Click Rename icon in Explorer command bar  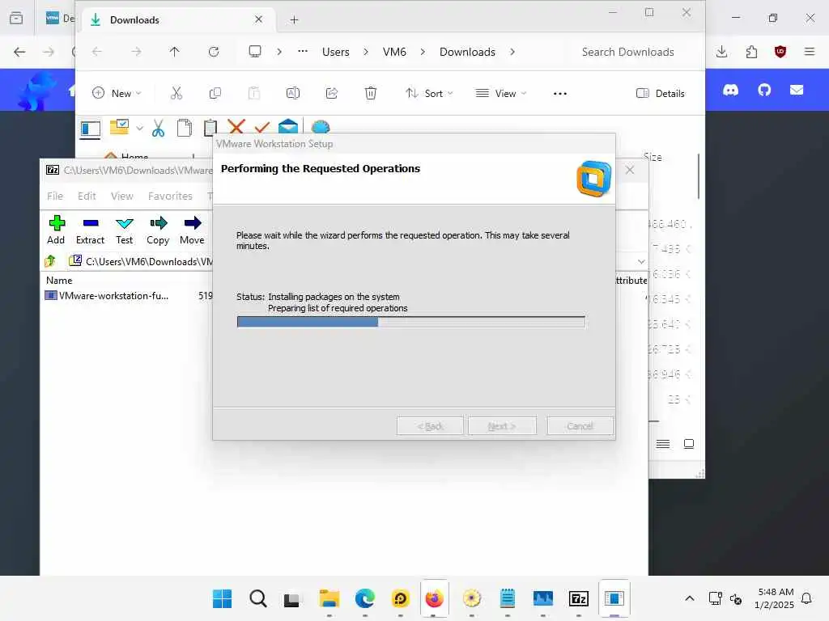pyautogui.click(x=293, y=94)
